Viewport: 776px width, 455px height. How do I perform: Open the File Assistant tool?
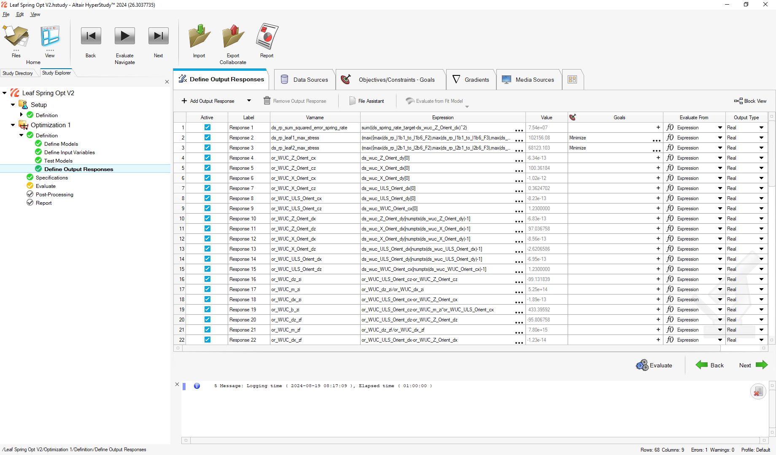tap(367, 101)
